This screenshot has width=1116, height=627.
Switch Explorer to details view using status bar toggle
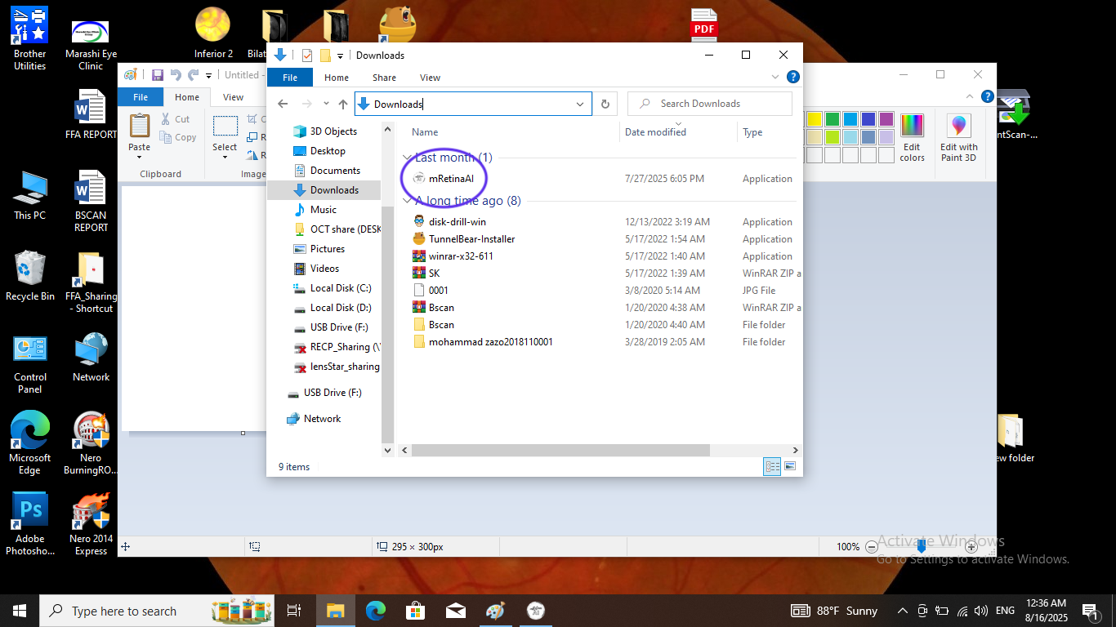tap(772, 465)
